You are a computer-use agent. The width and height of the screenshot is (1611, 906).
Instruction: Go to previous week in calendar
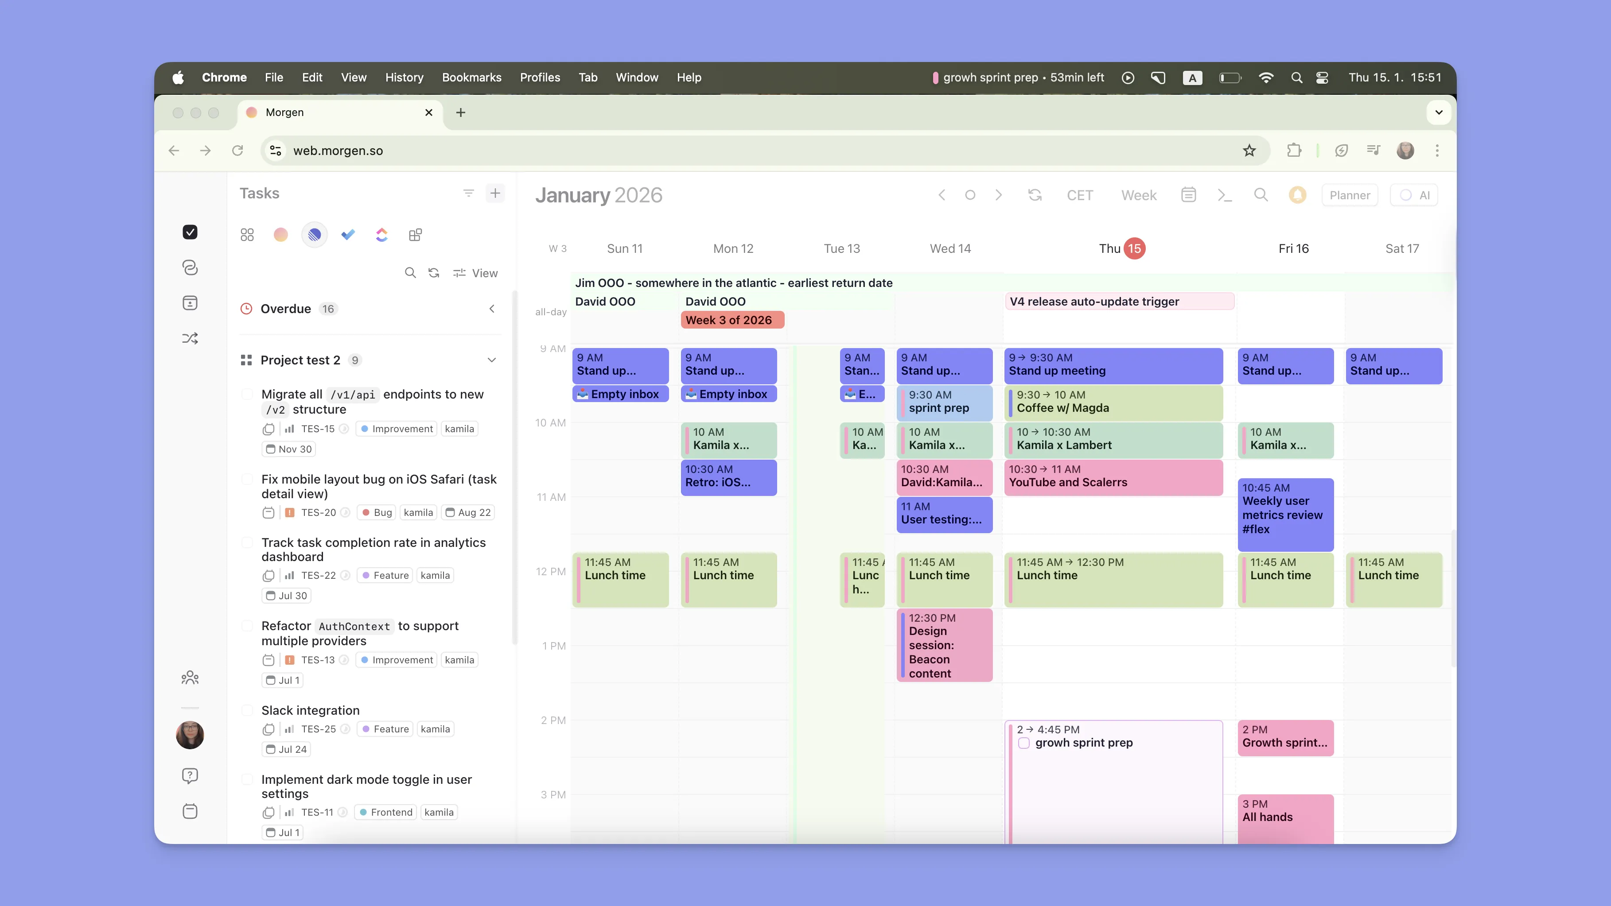pyautogui.click(x=942, y=195)
